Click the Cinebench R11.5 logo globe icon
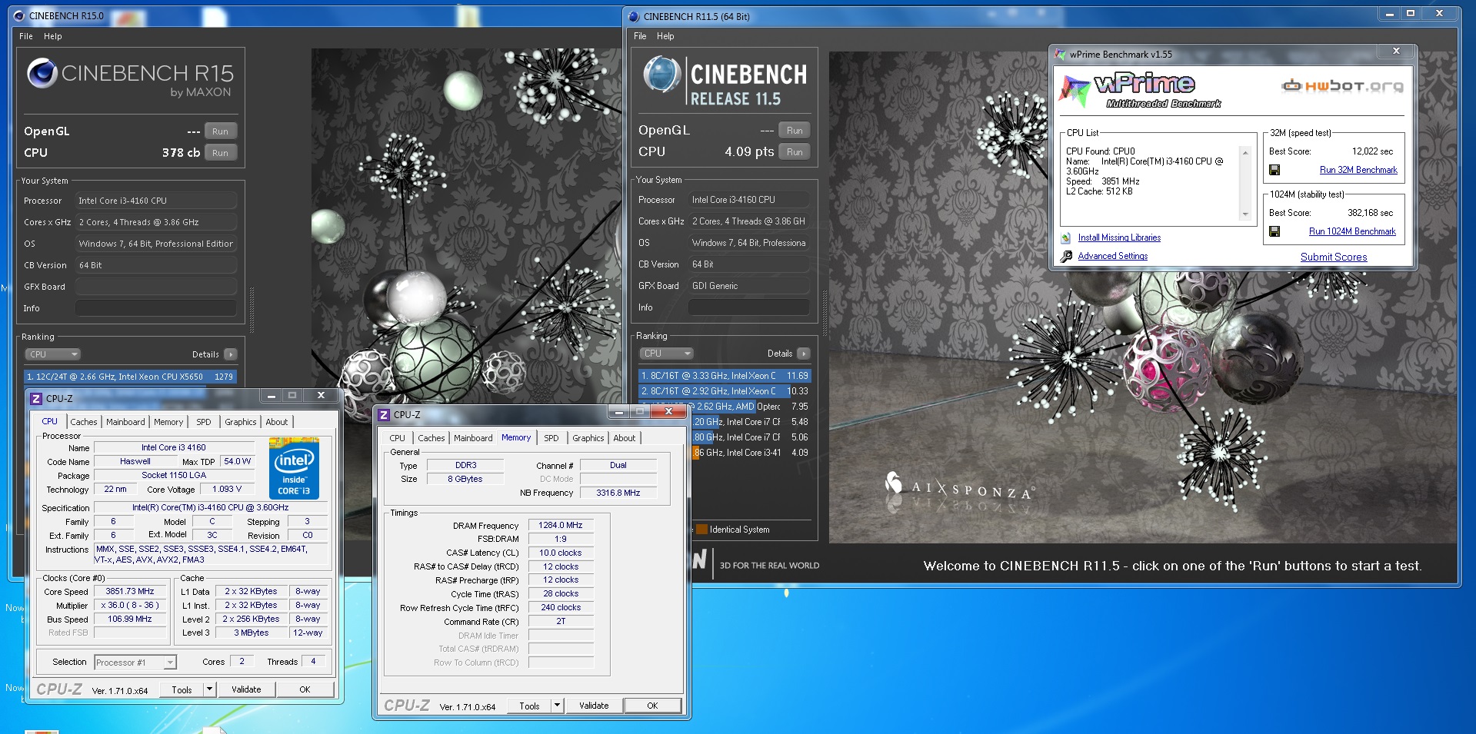Viewport: 1476px width, 734px height. coord(661,75)
